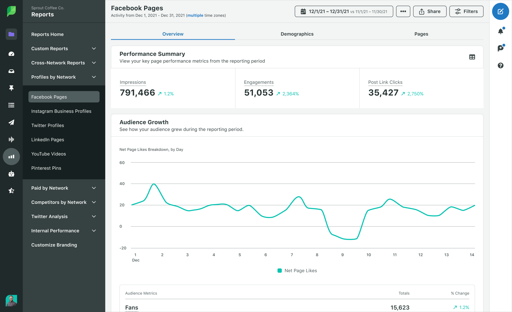Screen dimensions: 512x312
Task: Switch to the Pages tab
Action: pyautogui.click(x=421, y=34)
